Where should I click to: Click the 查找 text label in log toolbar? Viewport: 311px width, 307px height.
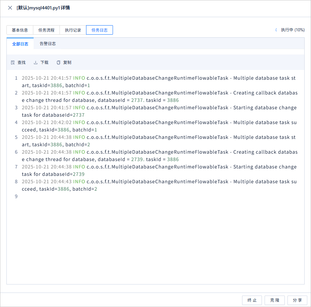pyautogui.click(x=22, y=63)
